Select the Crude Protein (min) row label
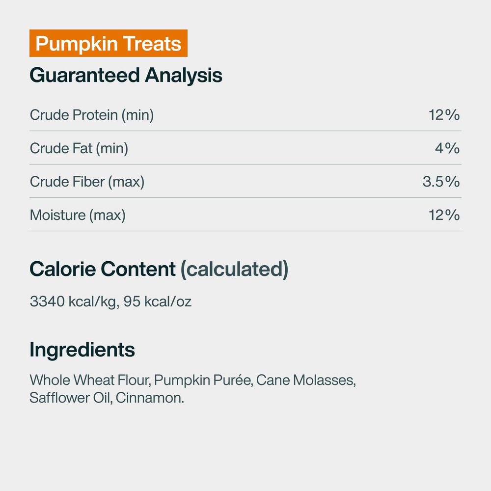The height and width of the screenshot is (491, 491). click(92, 115)
